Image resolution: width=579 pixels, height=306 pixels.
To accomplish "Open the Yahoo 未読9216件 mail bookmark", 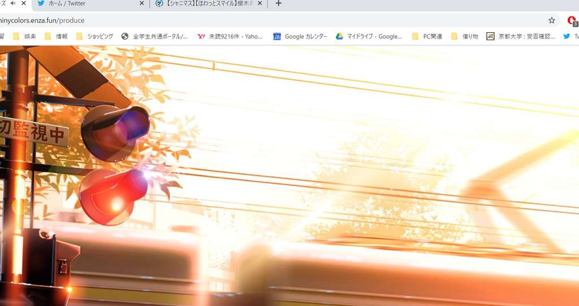I will (230, 36).
